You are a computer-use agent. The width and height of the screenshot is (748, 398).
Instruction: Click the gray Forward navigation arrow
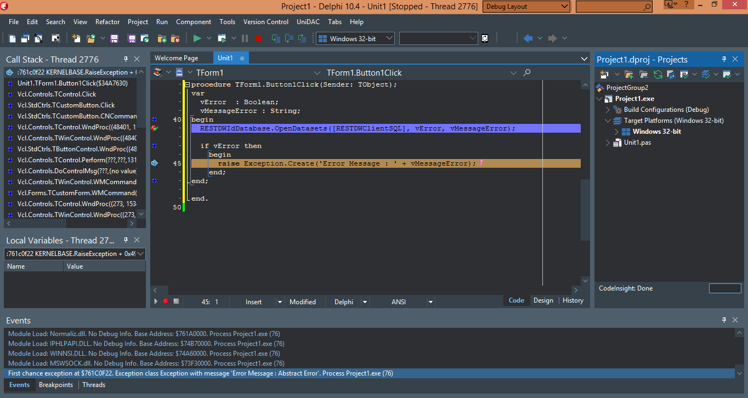(552, 38)
